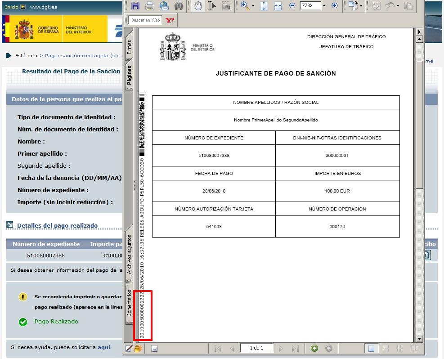The width and height of the screenshot is (444, 359).
Task: Switch to continuous facing layout
Action: [400, 348]
